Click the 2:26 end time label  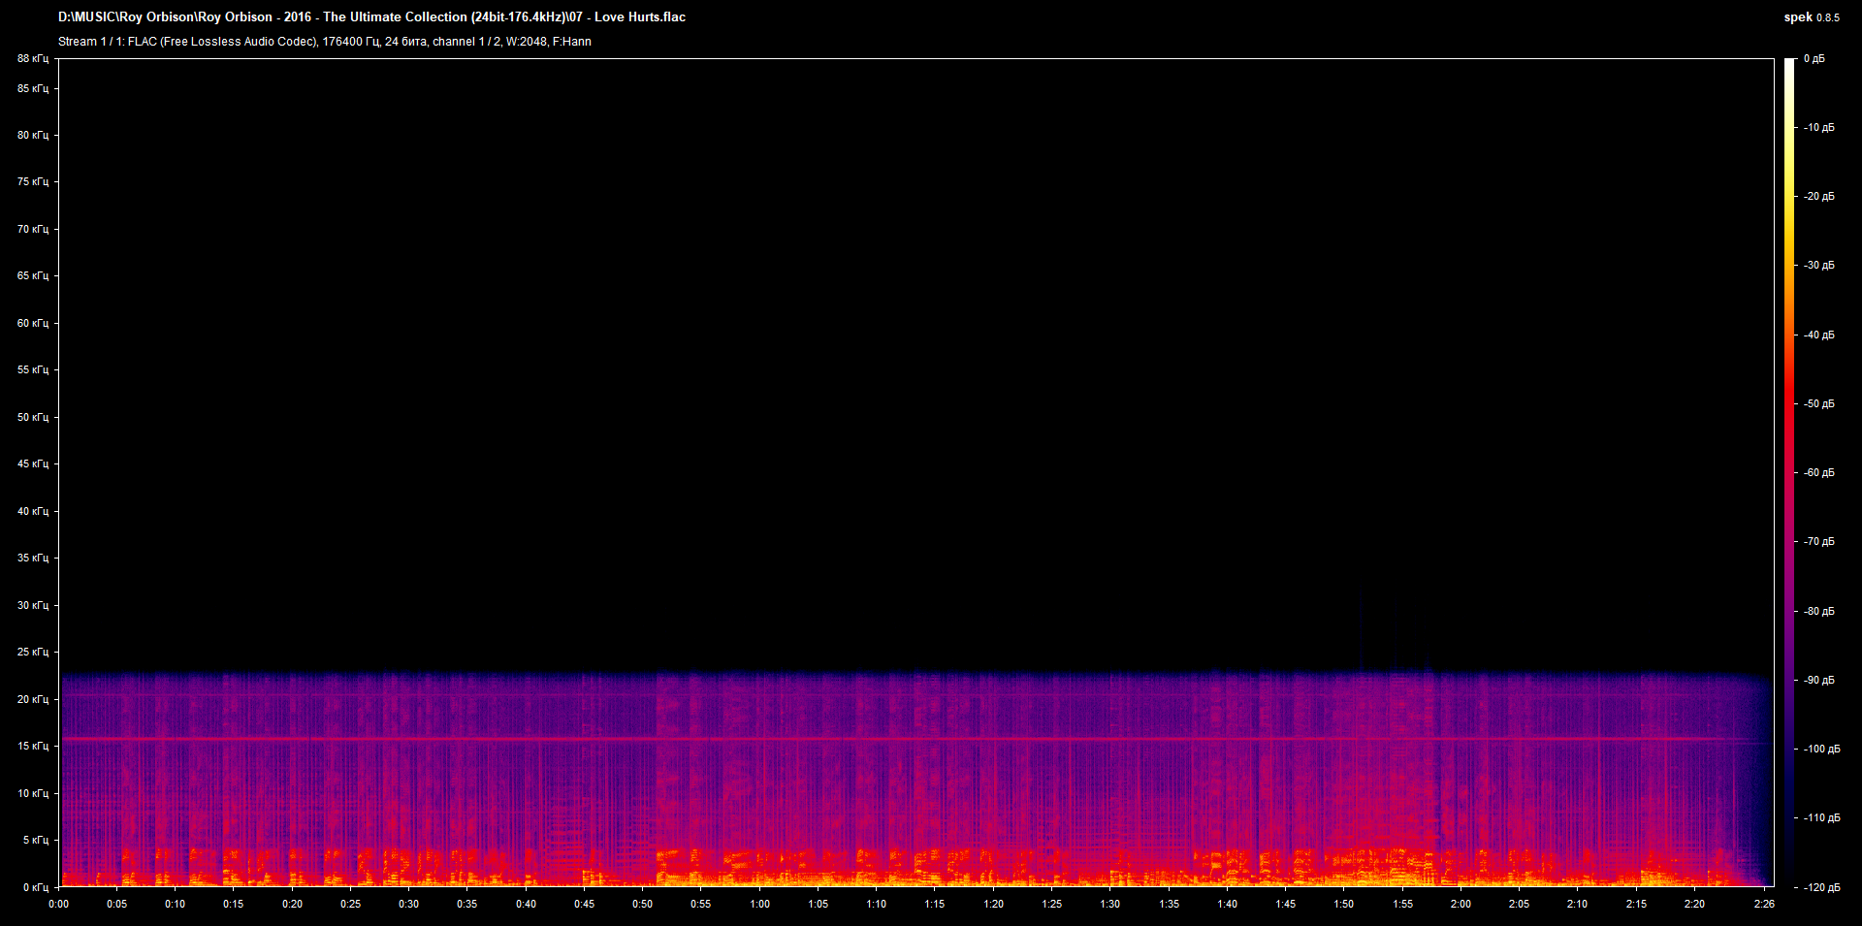point(1764,904)
